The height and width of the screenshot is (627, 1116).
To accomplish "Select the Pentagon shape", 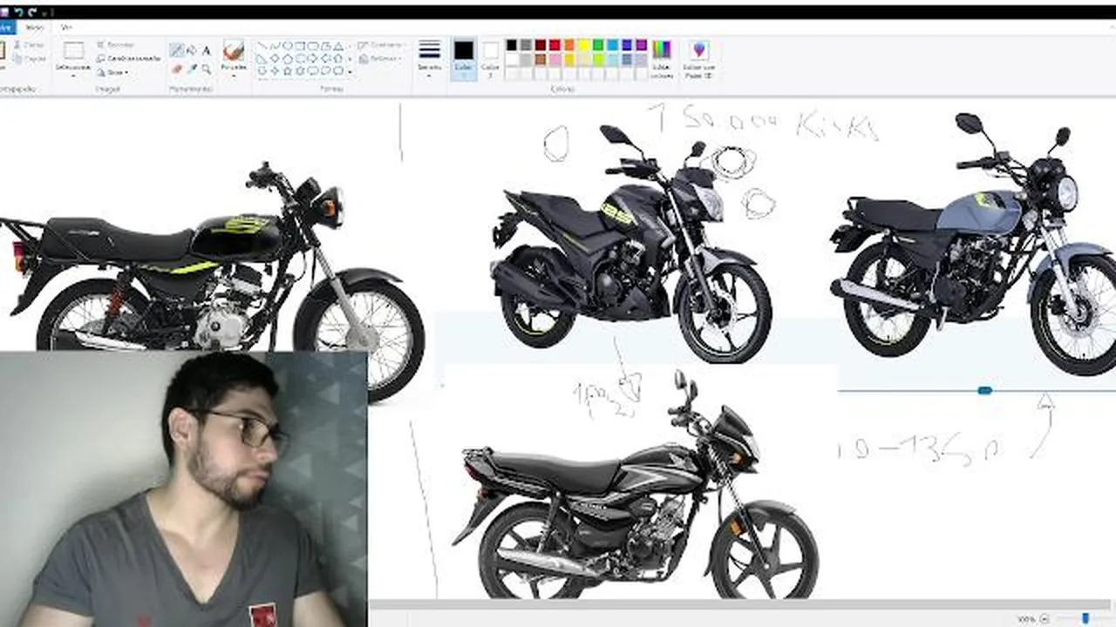I will tap(287, 58).
